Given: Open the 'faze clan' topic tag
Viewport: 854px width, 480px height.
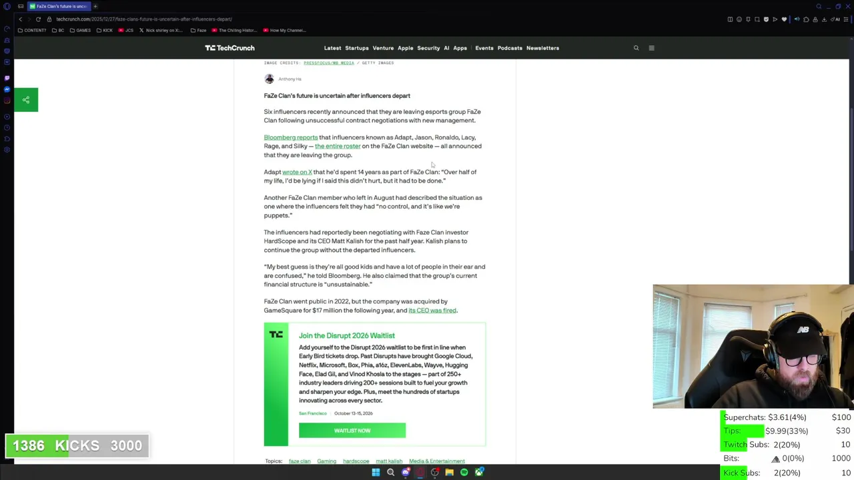Looking at the screenshot, I should coord(300,461).
